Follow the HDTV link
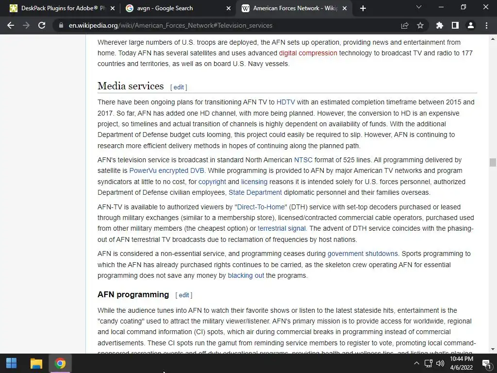Viewport: 497px width, 373px height. pos(285,102)
